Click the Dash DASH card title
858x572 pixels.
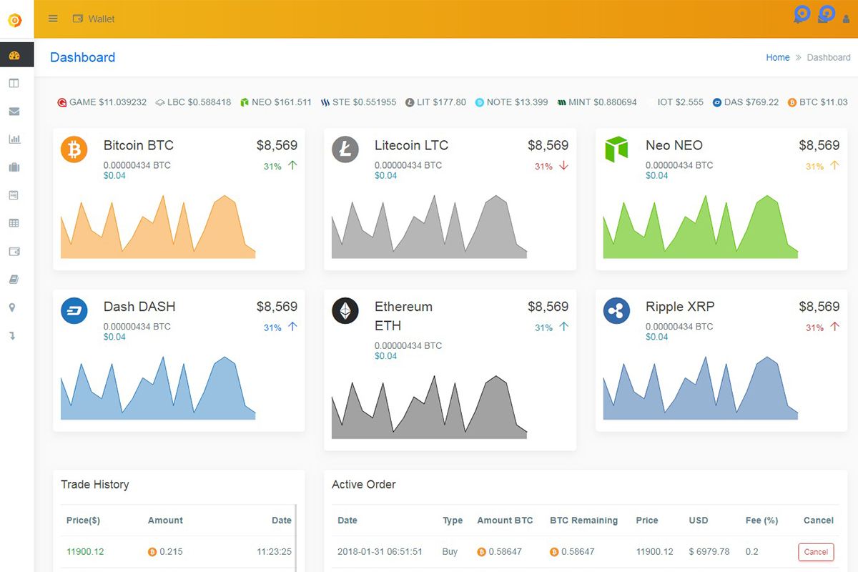click(139, 307)
